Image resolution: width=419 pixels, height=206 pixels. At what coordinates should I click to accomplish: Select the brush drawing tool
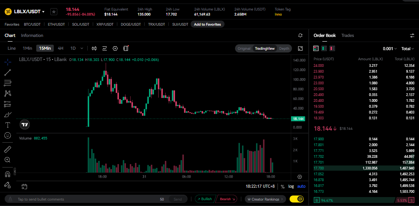click(8, 115)
